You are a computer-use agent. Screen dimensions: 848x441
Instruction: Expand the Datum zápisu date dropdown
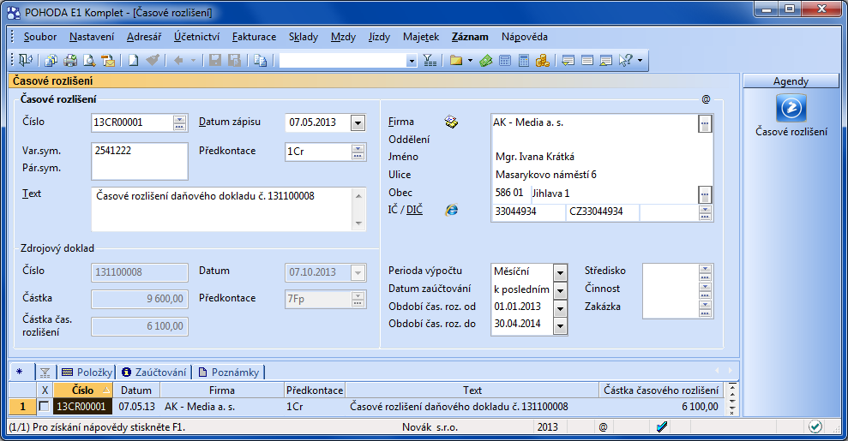point(358,123)
